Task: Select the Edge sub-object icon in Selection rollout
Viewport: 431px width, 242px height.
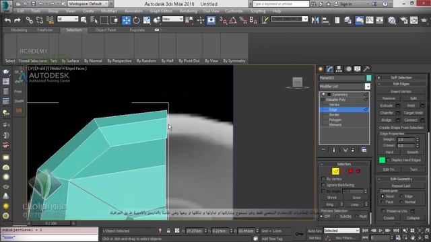Action: pyautogui.click(x=335, y=171)
